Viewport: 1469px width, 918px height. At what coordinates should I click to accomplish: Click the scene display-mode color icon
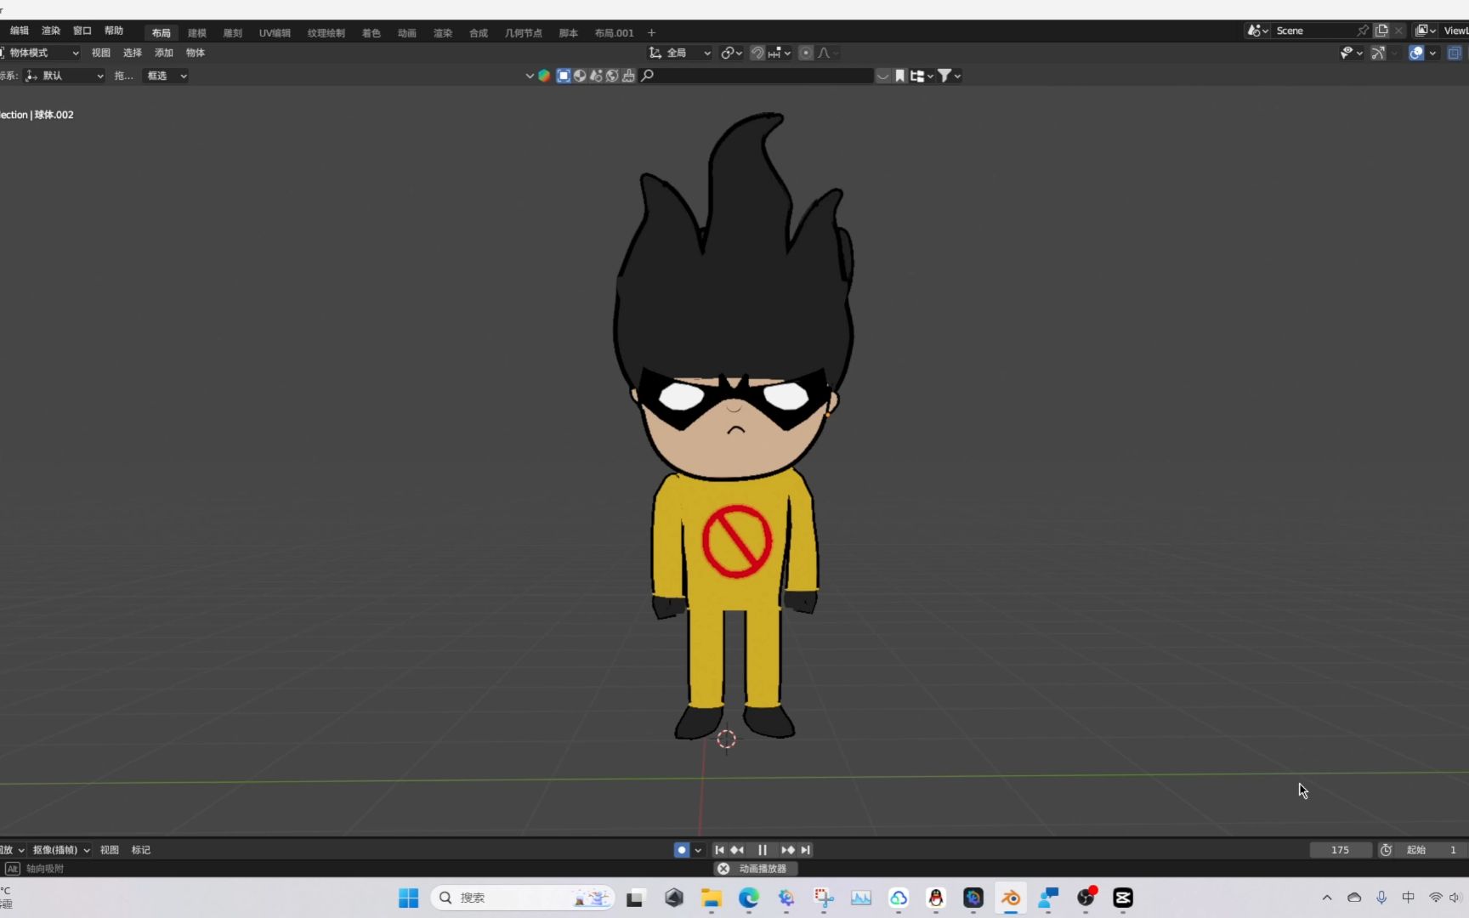(x=544, y=76)
